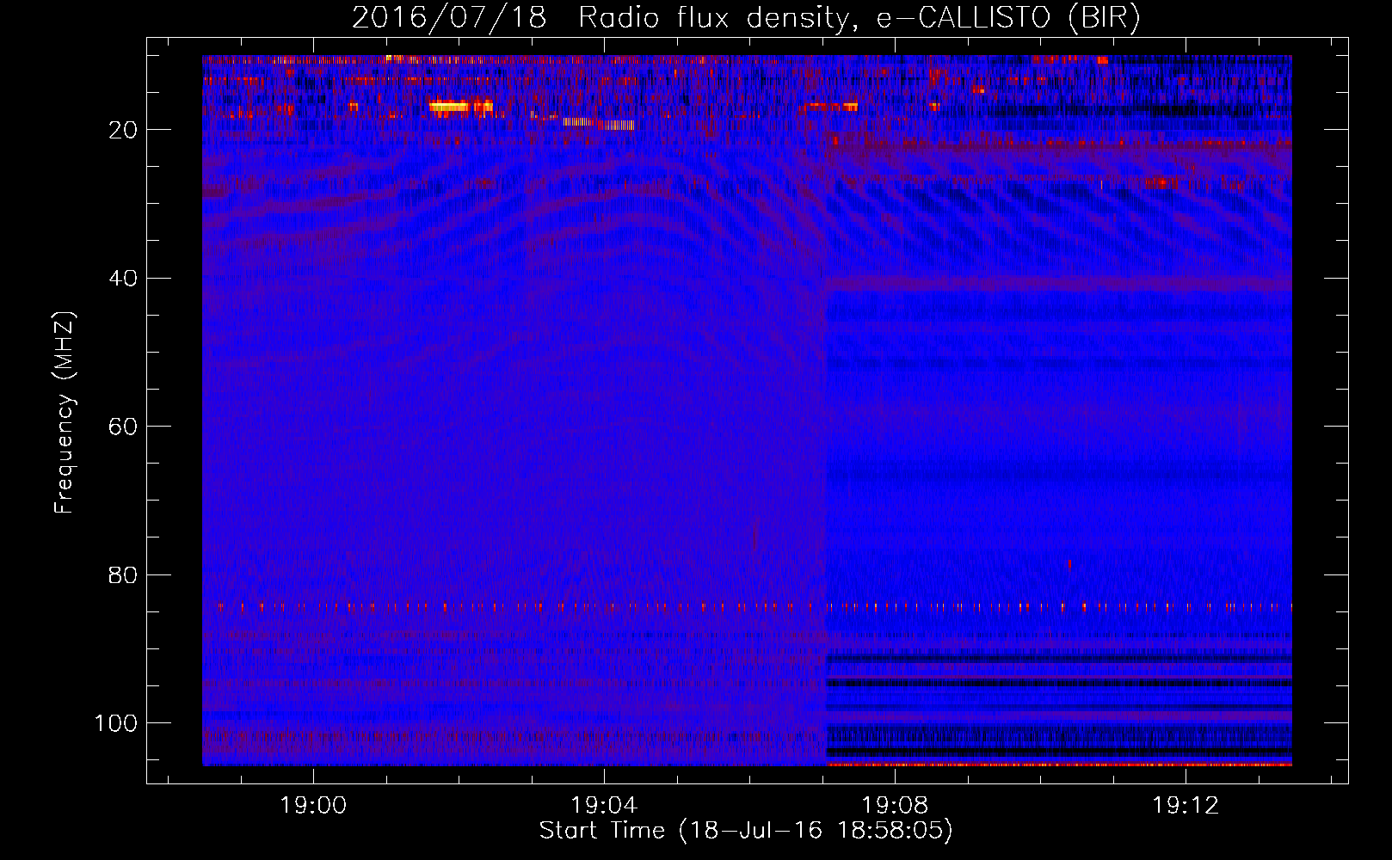Click the 40 frequency axis label
Image resolution: width=1392 pixels, height=860 pixels.
click(123, 278)
